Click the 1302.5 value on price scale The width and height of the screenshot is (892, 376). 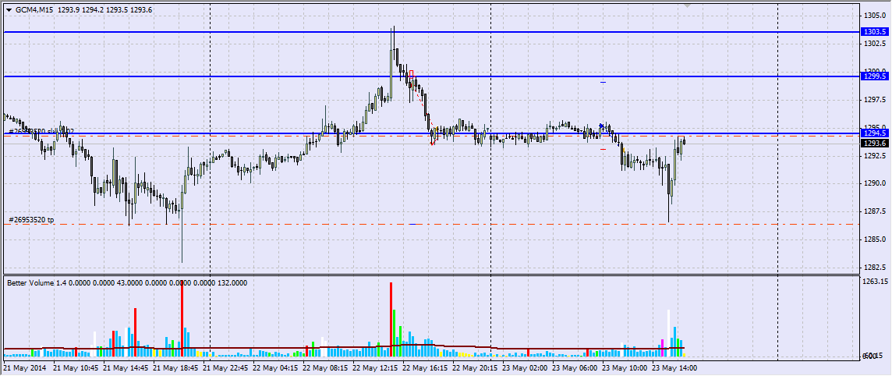[875, 43]
